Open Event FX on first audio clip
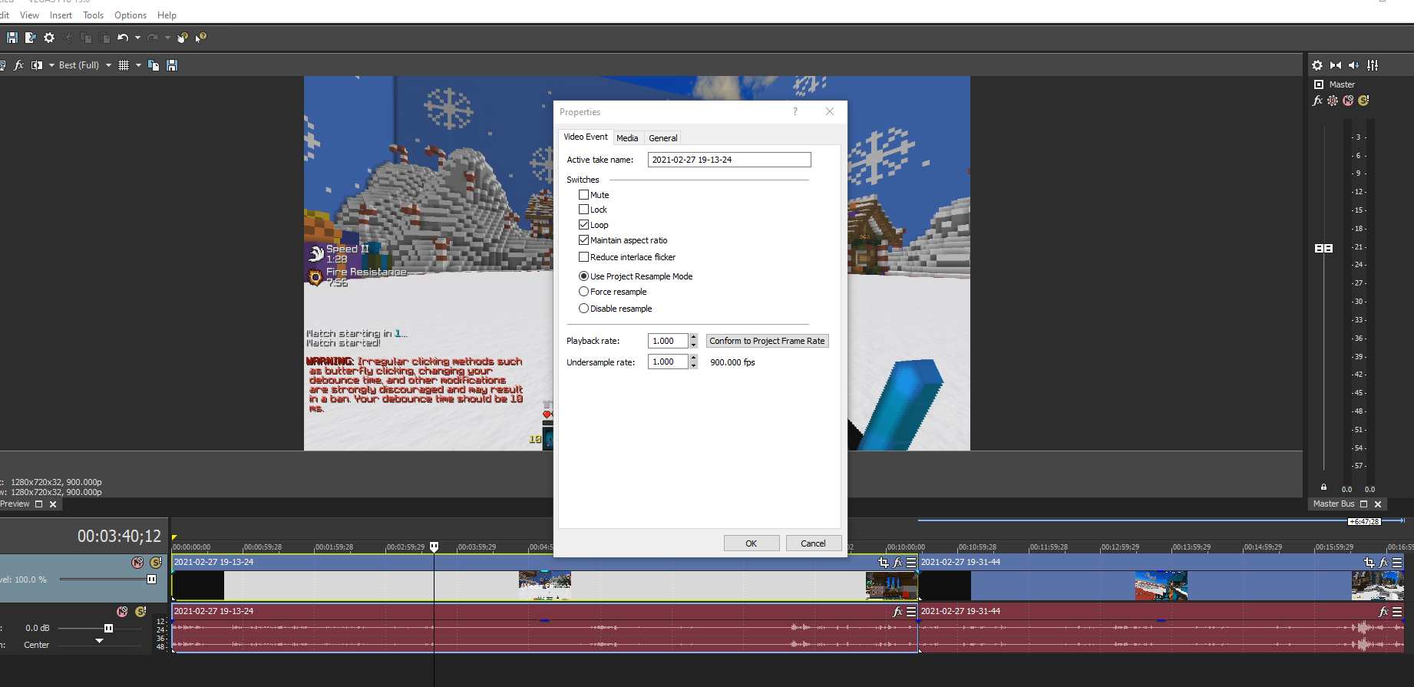Screen dimensions: 1414x687 tap(897, 612)
